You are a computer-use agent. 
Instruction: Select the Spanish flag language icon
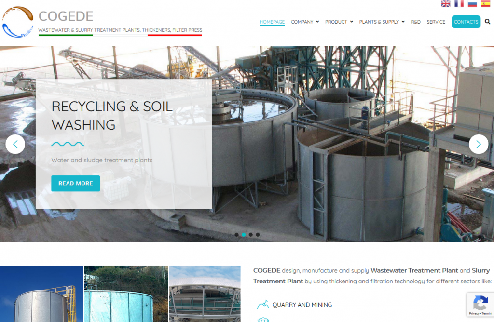point(485,3)
